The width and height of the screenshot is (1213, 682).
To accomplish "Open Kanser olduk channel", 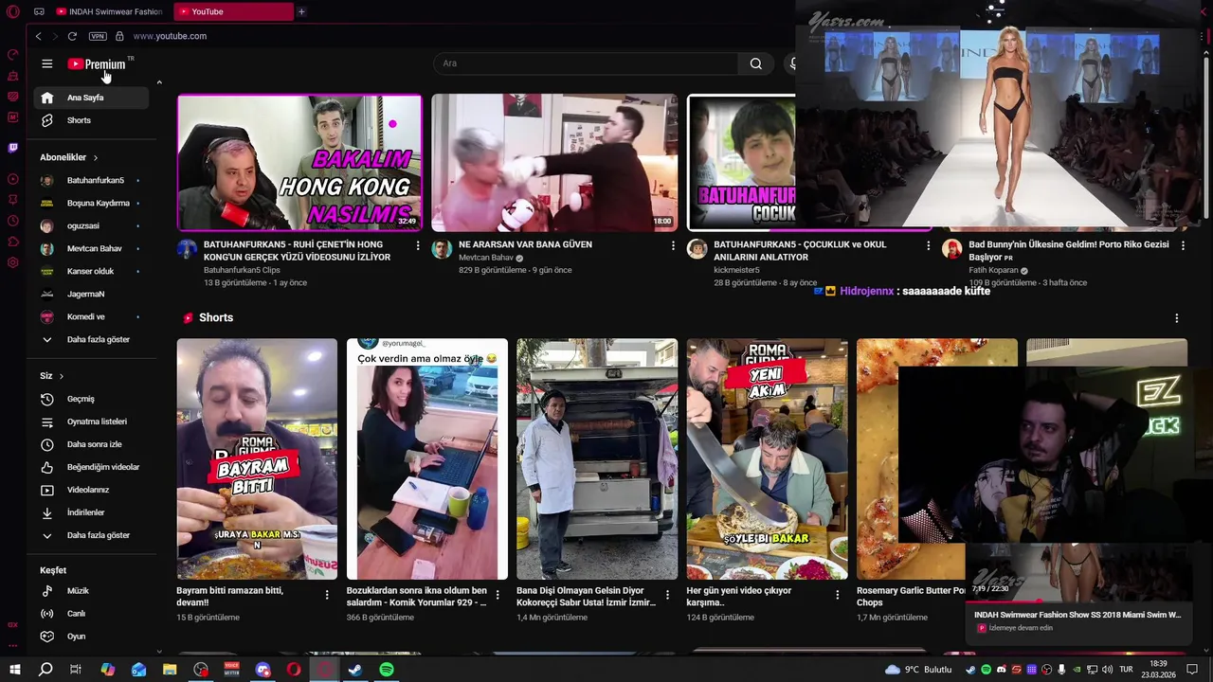I will (x=92, y=271).
